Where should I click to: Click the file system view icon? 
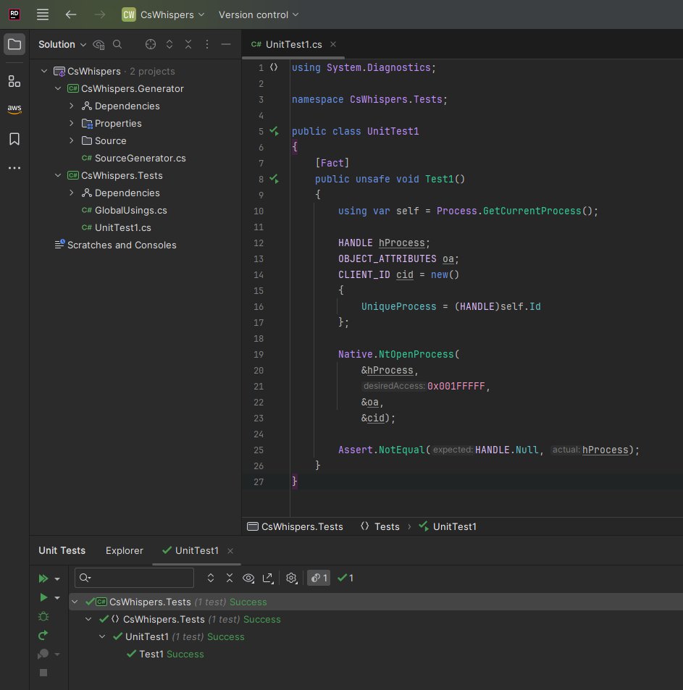pyautogui.click(x=99, y=44)
